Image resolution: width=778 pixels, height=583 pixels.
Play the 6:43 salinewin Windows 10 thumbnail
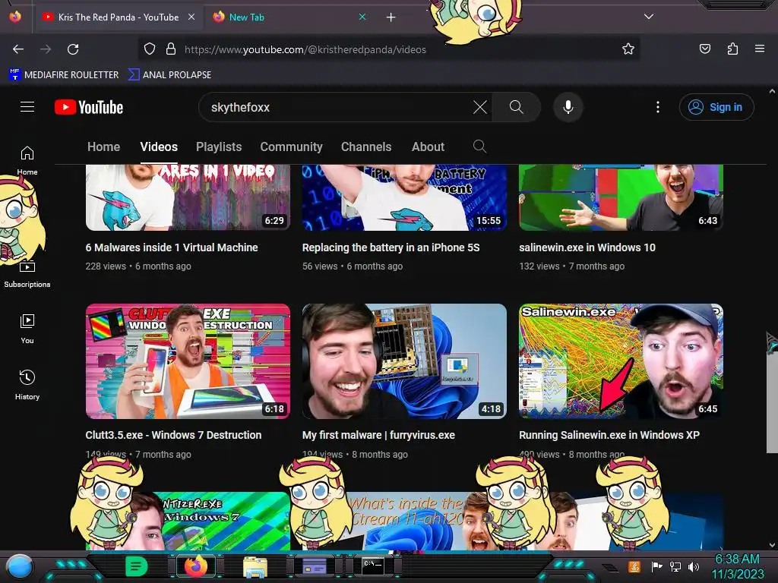[621, 197]
